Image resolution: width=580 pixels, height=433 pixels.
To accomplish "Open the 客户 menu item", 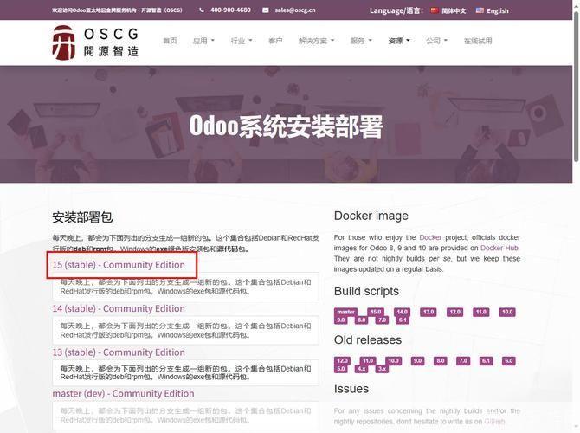I will coord(275,41).
